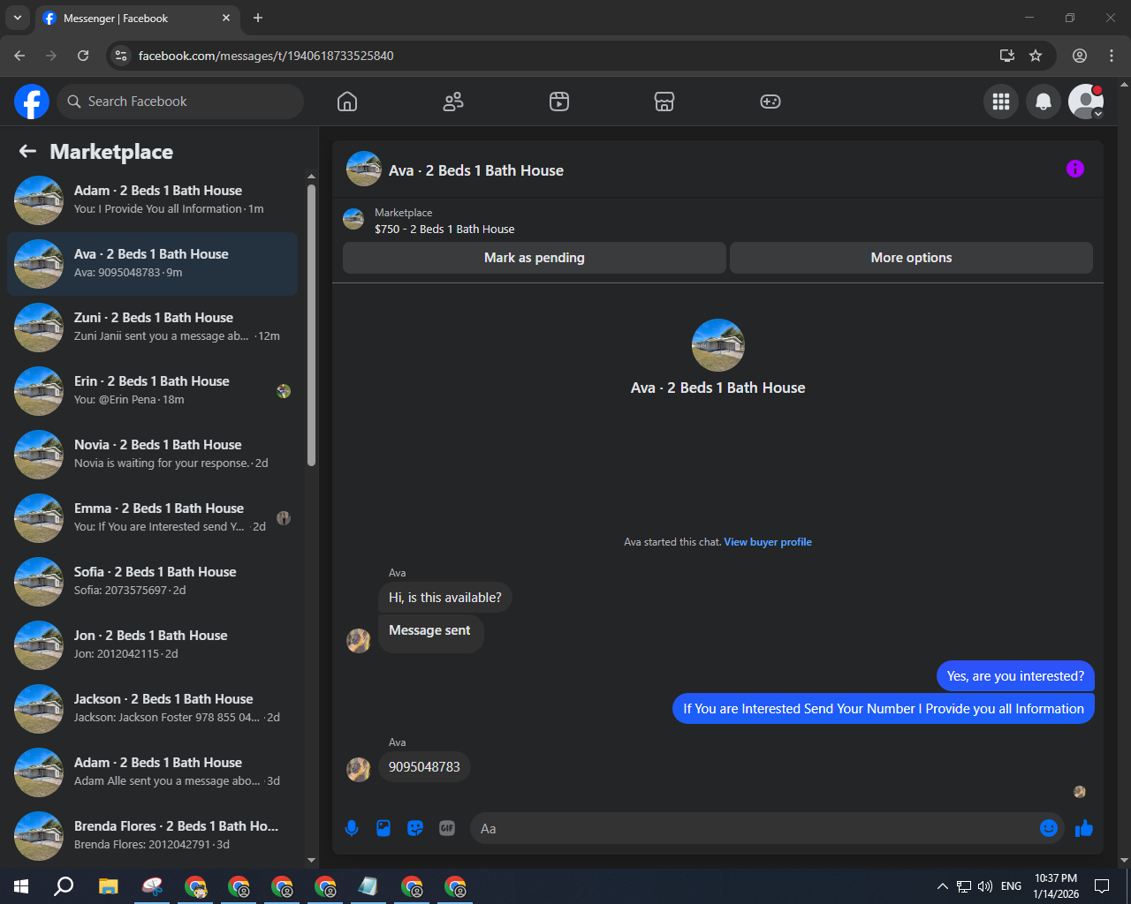Click the facebook.com address bar URL

[266, 56]
